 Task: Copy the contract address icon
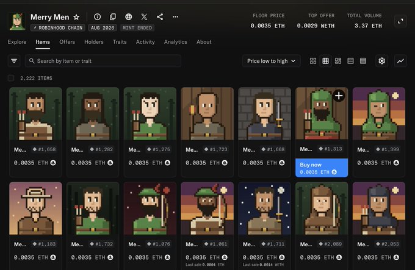point(113,17)
